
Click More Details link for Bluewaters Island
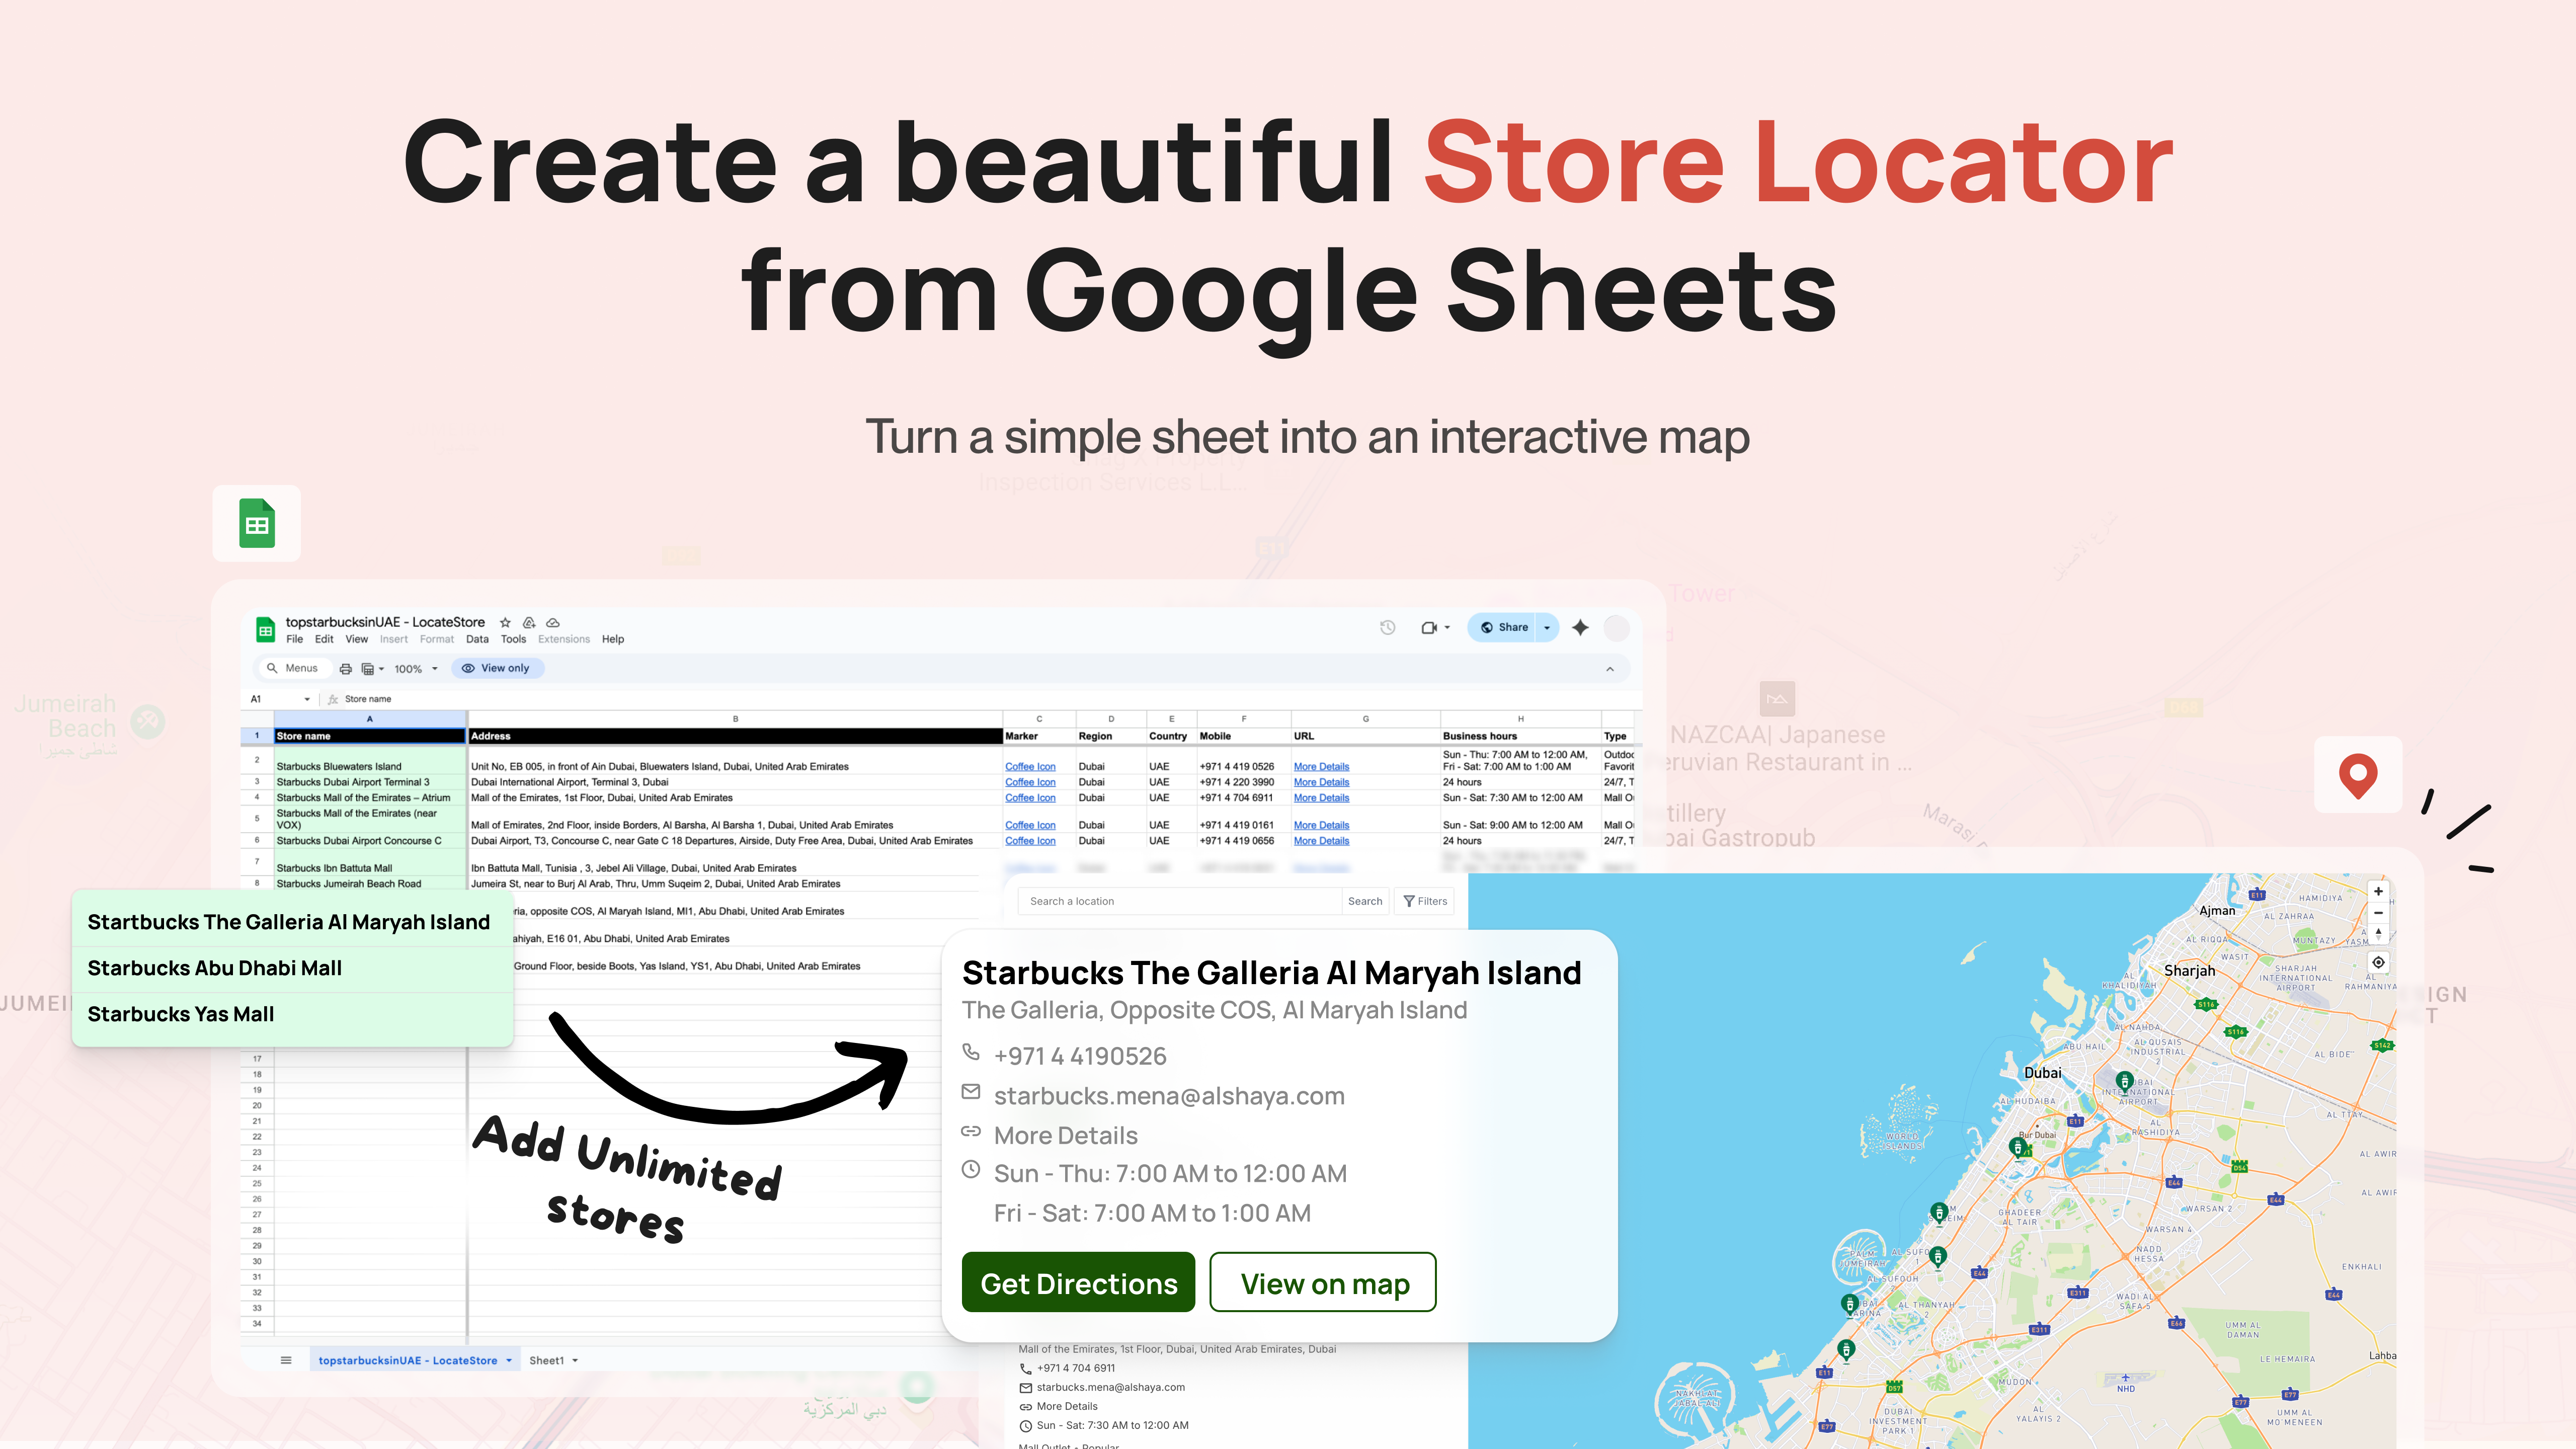click(1321, 767)
